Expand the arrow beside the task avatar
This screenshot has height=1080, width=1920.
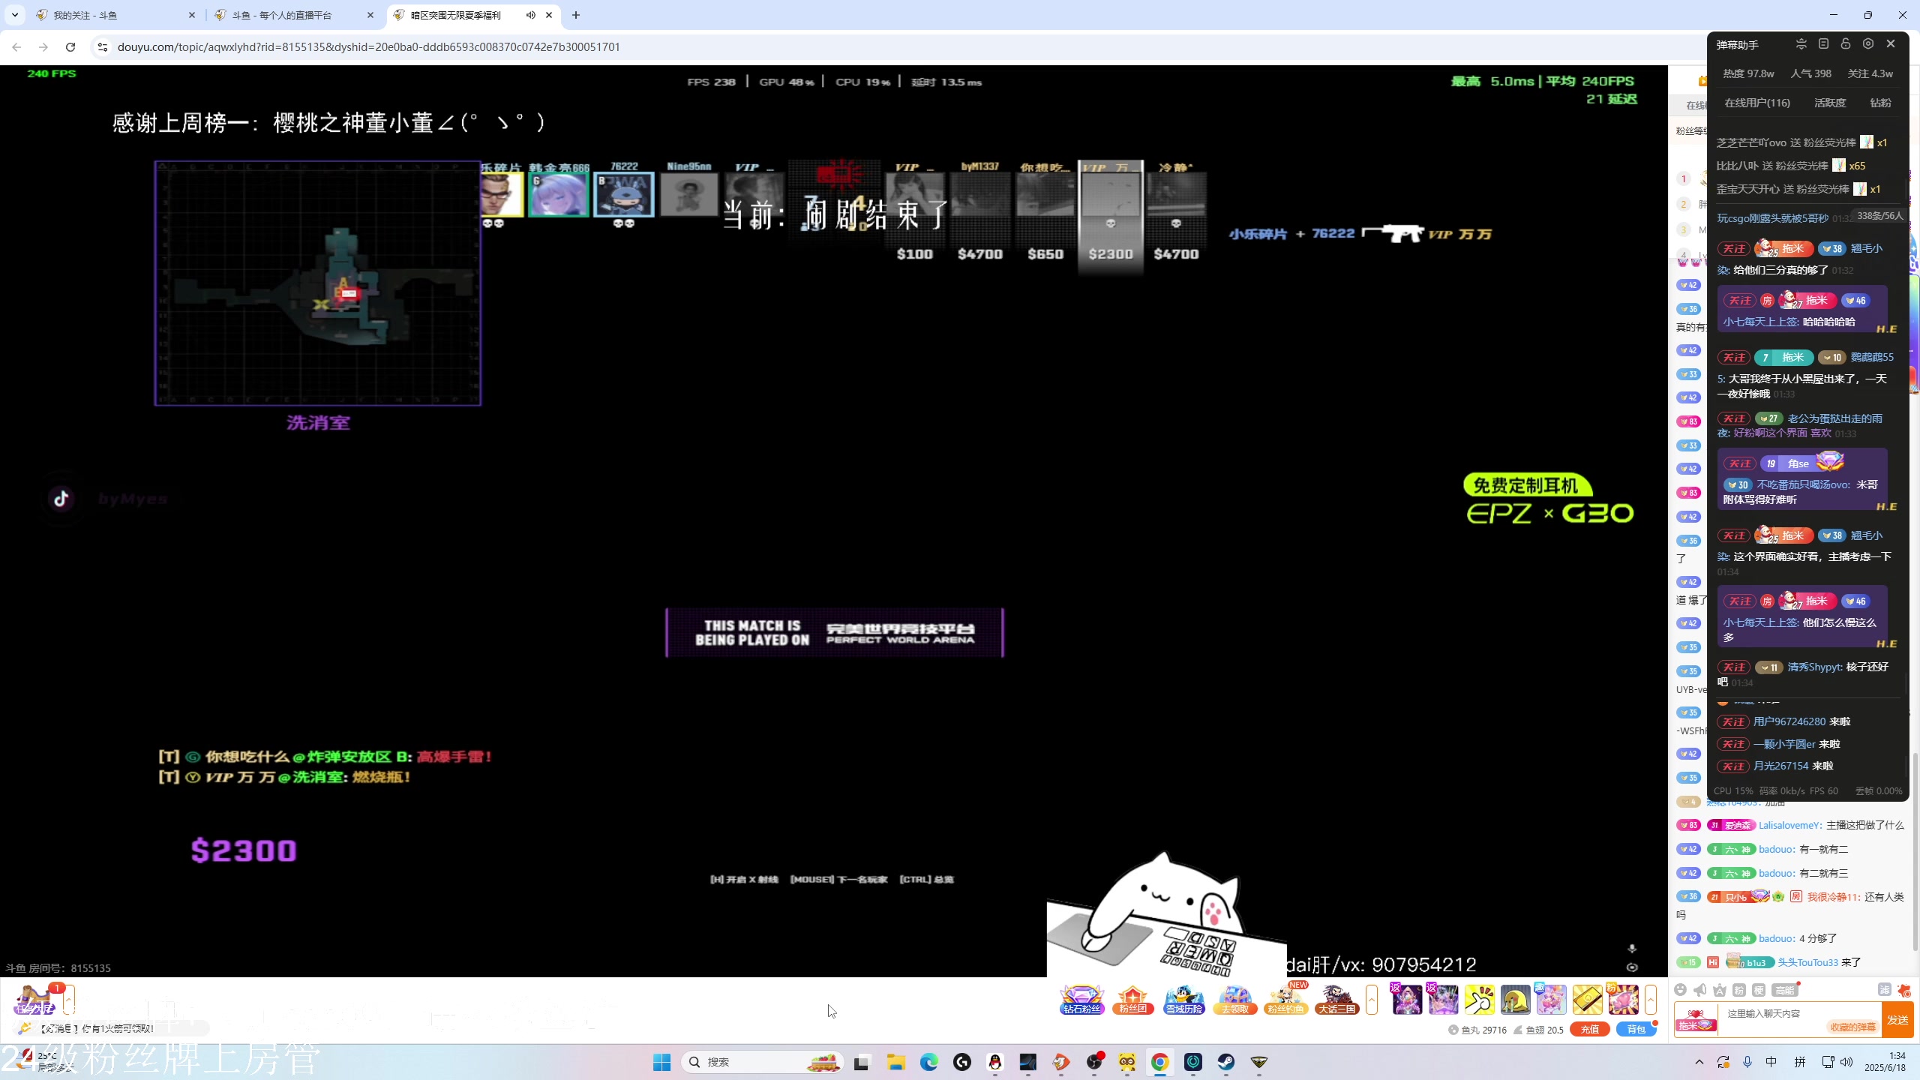coord(68,1000)
